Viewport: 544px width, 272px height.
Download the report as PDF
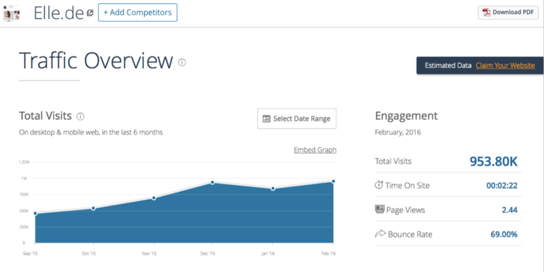coord(508,12)
